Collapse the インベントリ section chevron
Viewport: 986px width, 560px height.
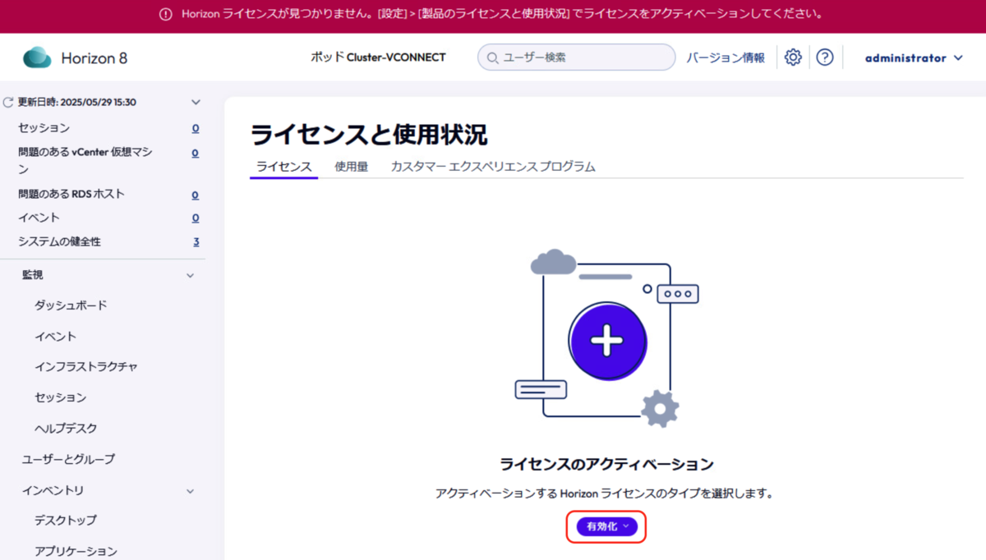[x=190, y=491]
